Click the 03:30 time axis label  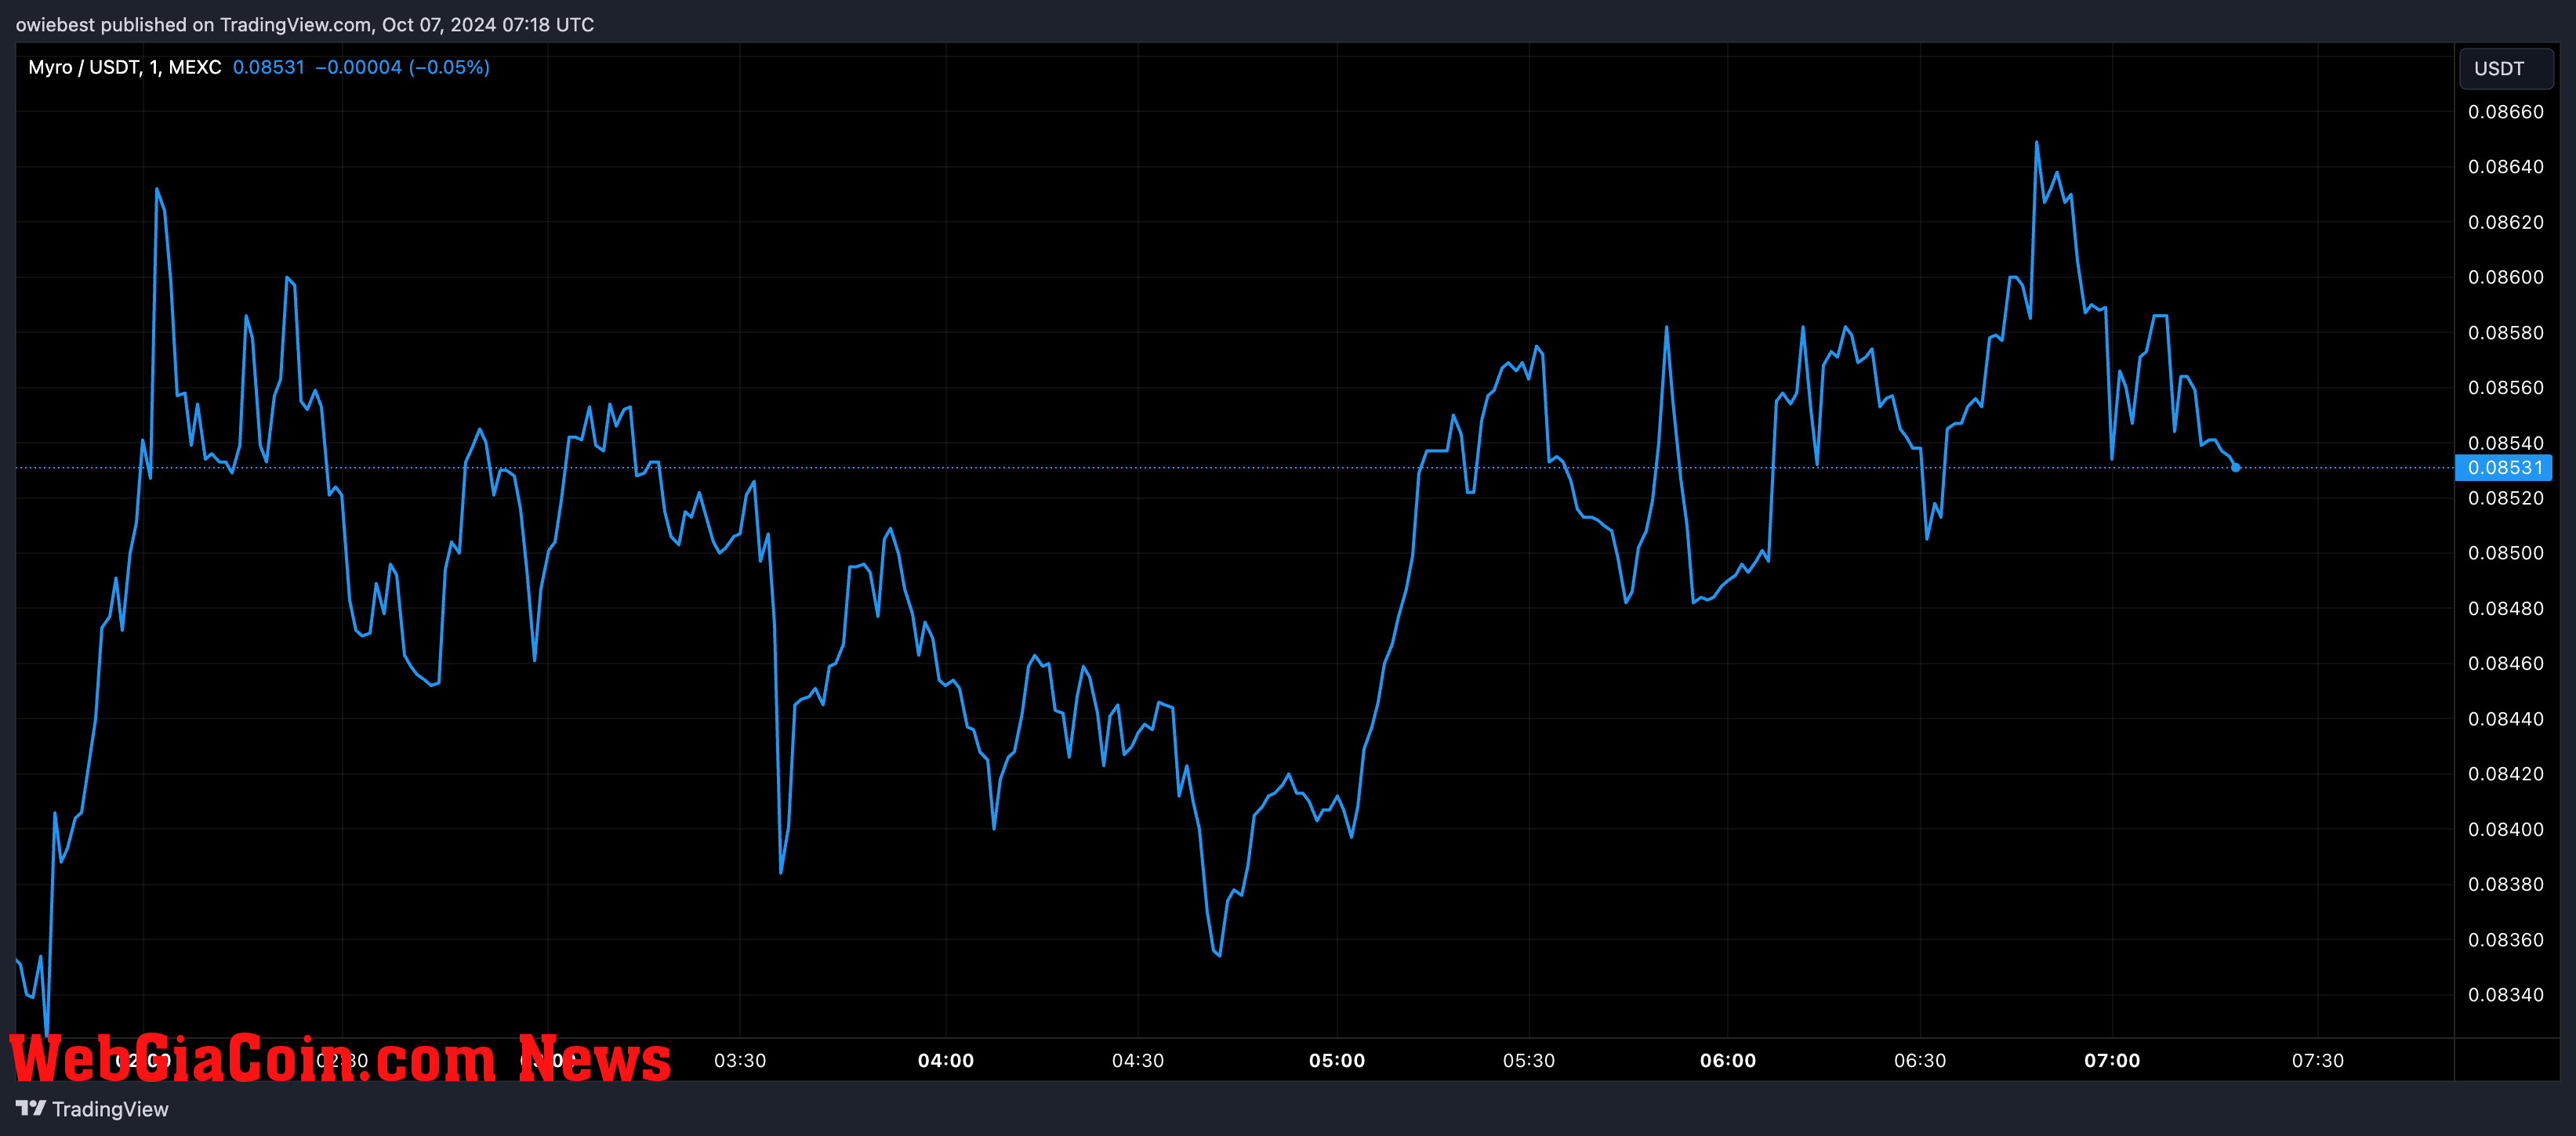pyautogui.click(x=740, y=1060)
